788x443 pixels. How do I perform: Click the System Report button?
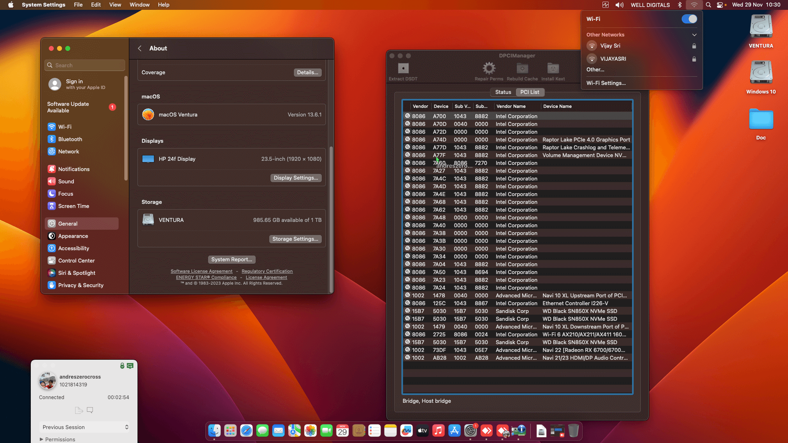[231, 259]
